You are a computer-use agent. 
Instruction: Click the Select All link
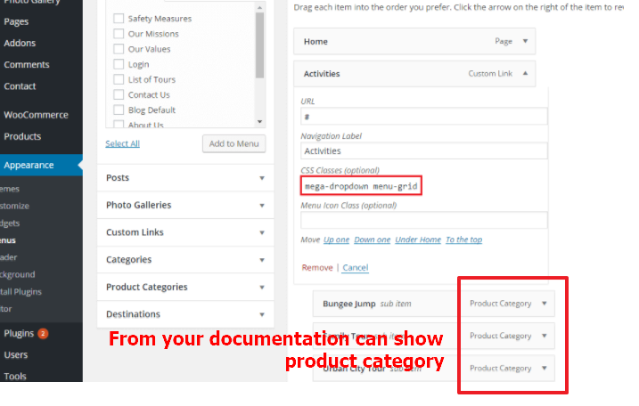[x=122, y=143]
